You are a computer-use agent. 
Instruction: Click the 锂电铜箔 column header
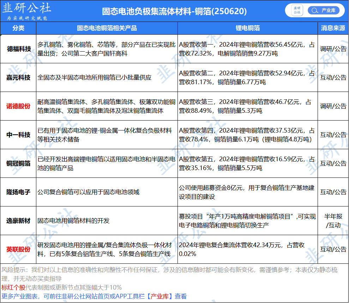[x=247, y=28]
